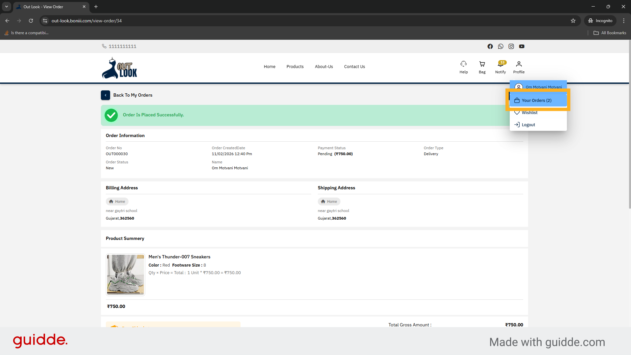Click the back arrow beside Back To My Orders
This screenshot has width=631, height=355.
coord(105,95)
